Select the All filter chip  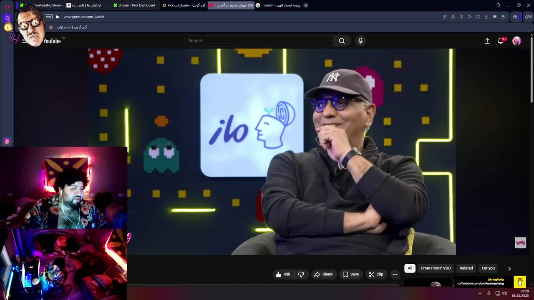click(x=410, y=268)
